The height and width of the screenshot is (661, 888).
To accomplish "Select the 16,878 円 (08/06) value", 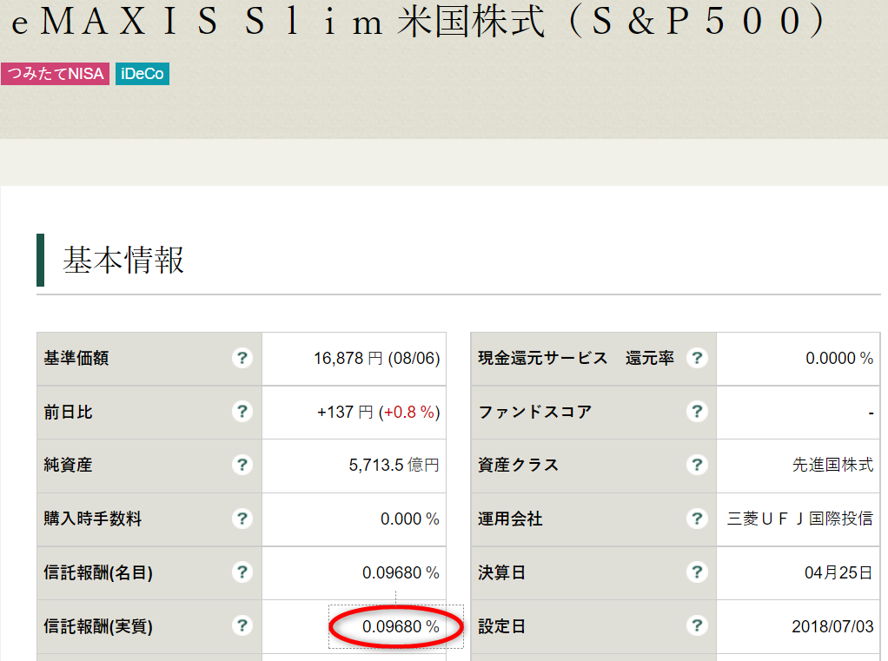I will [x=376, y=358].
